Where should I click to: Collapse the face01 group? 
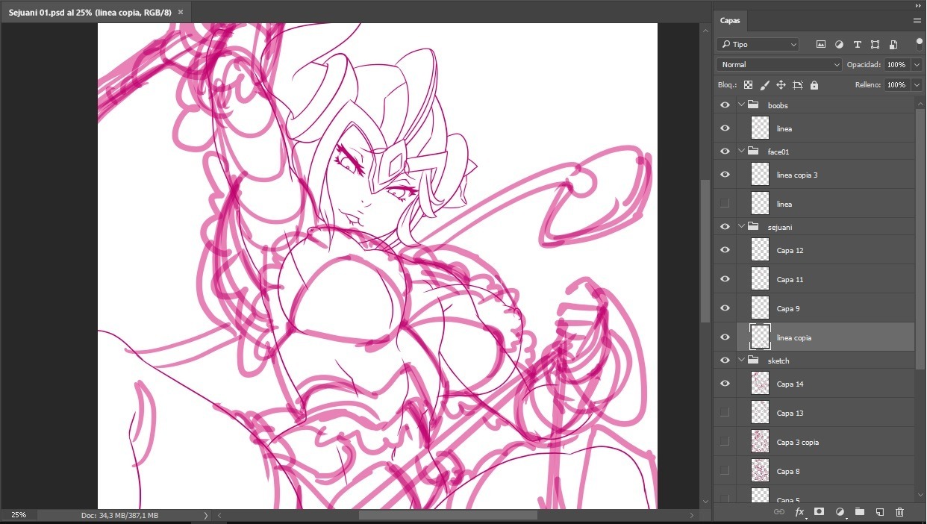coord(741,152)
